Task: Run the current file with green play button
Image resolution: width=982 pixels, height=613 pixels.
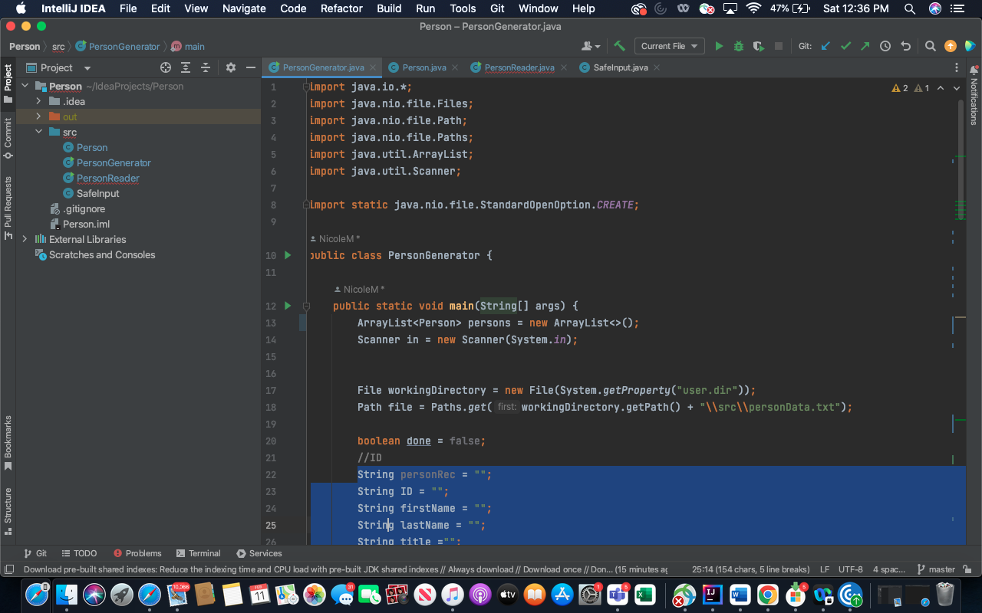Action: [719, 46]
